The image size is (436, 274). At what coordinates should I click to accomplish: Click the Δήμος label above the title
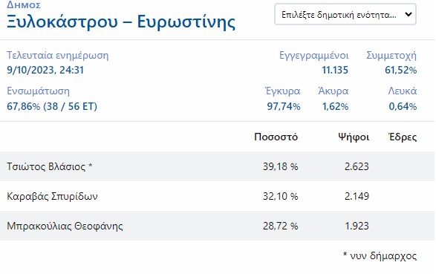pyautogui.click(x=24, y=4)
